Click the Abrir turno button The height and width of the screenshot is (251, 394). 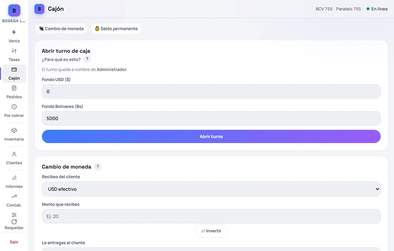coord(211,136)
